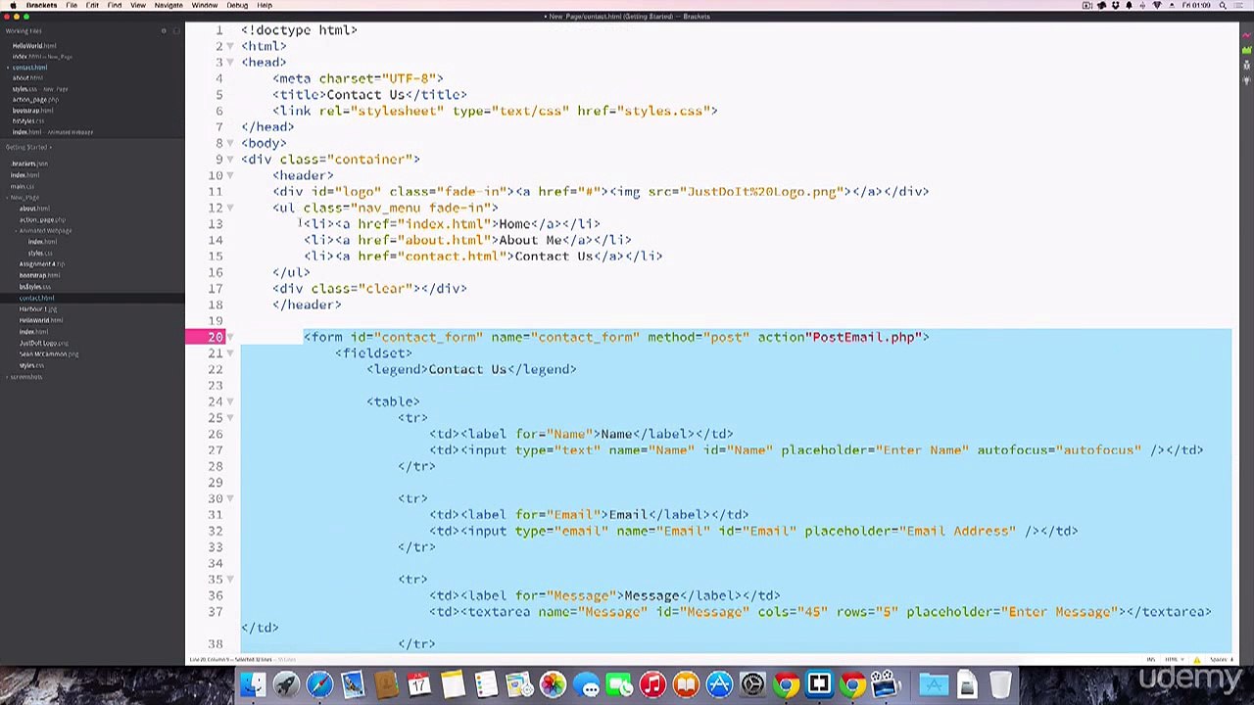Collapse the New_Page folder in file tree
The image size is (1254, 705).
pyautogui.click(x=24, y=197)
